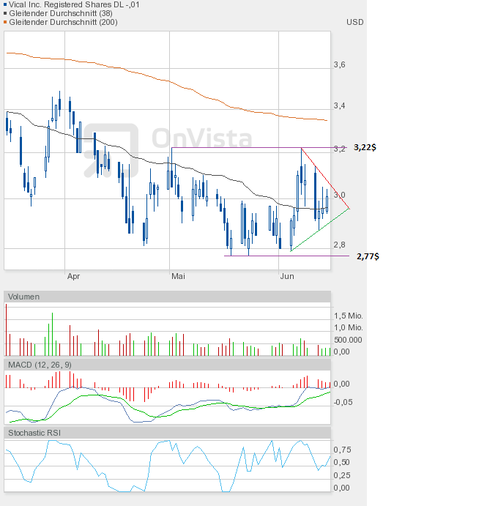Click the 1,5 Mio. volume axis label
This screenshot has width=487, height=506.
pos(348,316)
